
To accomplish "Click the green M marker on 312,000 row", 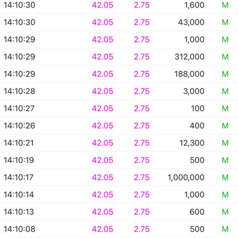I will pyautogui.click(x=225, y=57).
